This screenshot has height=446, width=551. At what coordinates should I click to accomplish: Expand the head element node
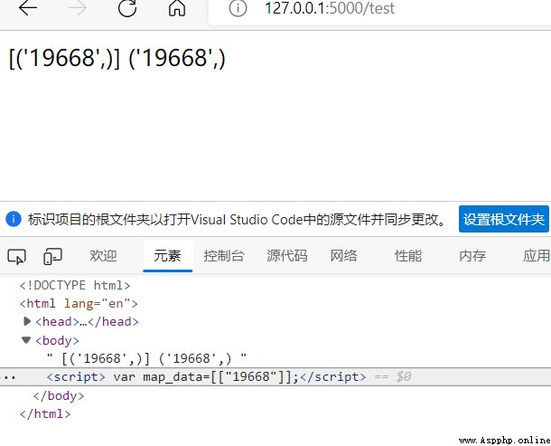(27, 321)
